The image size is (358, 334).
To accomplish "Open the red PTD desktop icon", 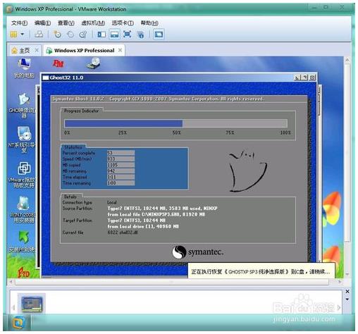I will pyautogui.click(x=23, y=273).
